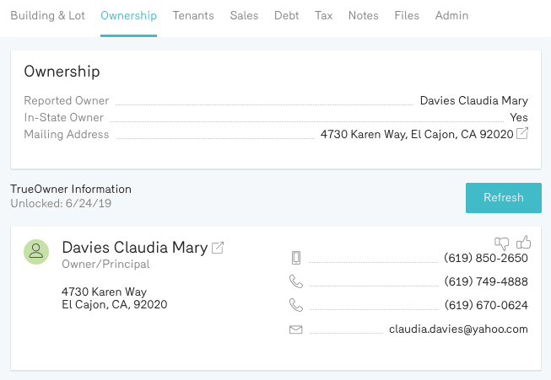The width and height of the screenshot is (551, 380).
Task: Switch to the Building & Lot tab
Action: (47, 16)
